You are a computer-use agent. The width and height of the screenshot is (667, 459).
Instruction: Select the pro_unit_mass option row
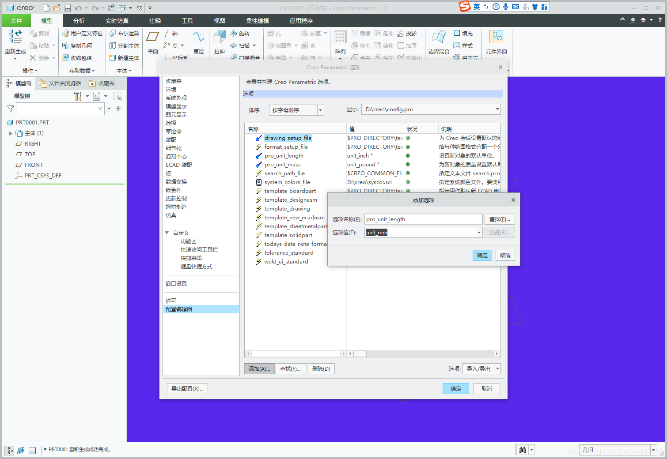point(282,165)
